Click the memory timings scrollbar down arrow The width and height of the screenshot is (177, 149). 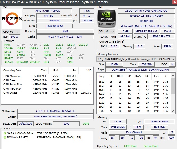(173, 111)
